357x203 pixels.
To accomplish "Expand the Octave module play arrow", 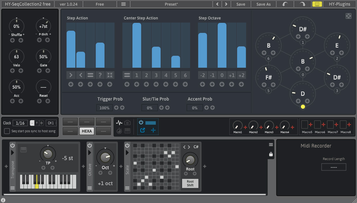I will (x=89, y=153).
